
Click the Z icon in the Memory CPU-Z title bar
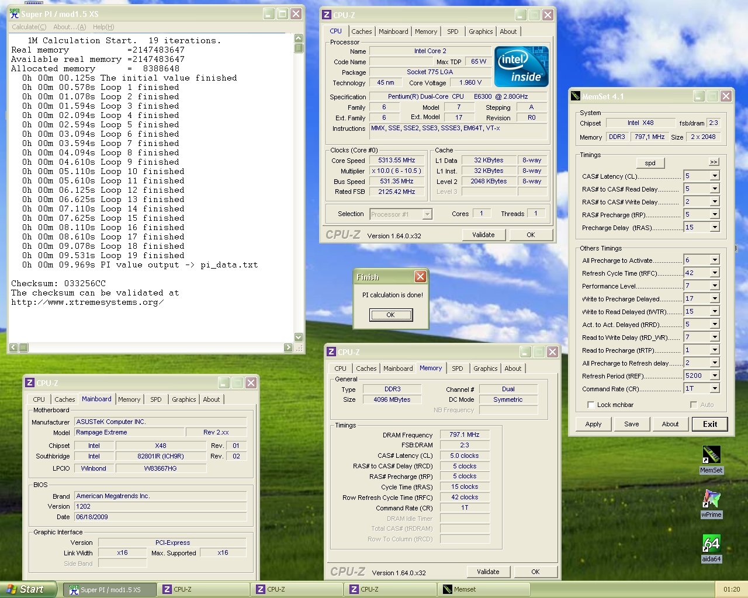pos(331,352)
